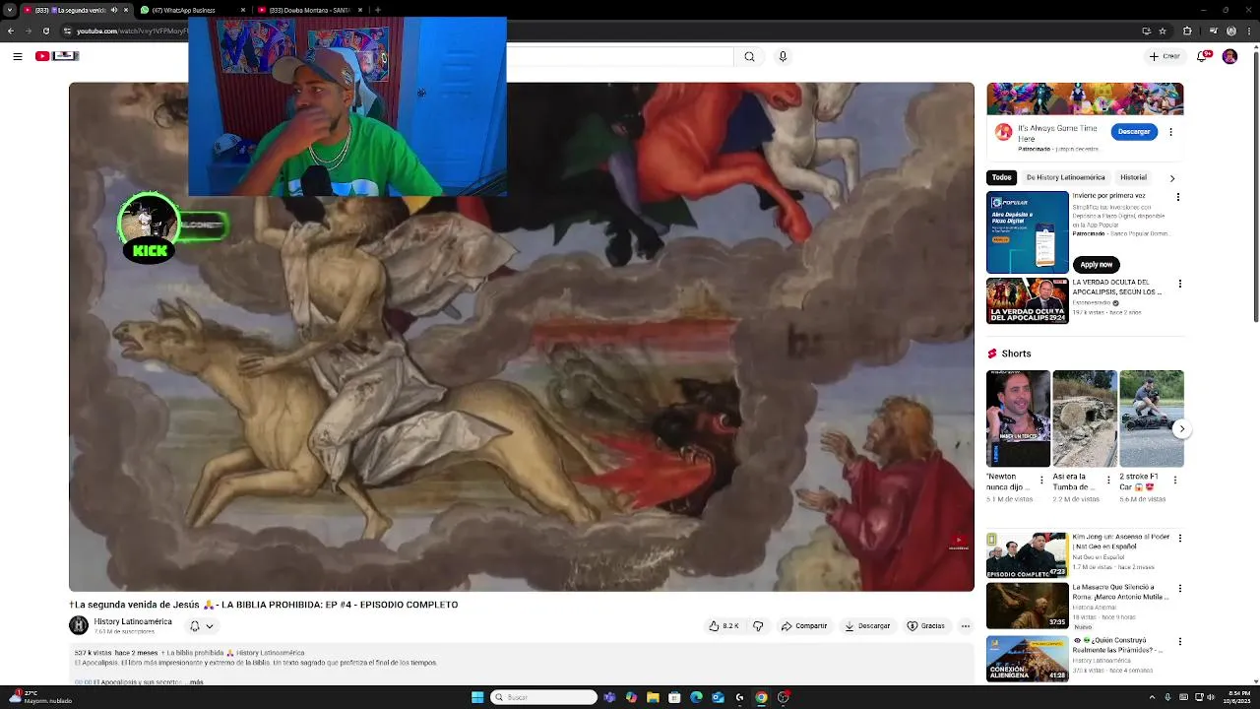The image size is (1260, 709).
Task: Open options for It's Always Game Time ad
Action: click(x=1170, y=131)
